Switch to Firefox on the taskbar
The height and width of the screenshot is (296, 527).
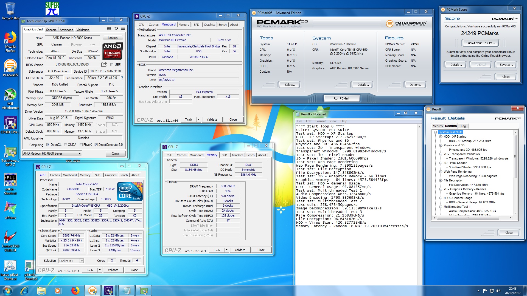coord(75,290)
